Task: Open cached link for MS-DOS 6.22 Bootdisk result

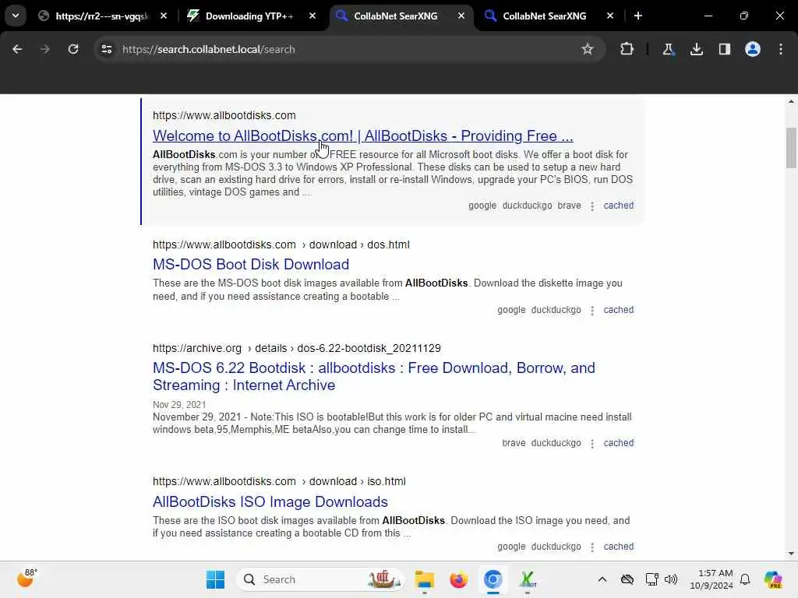Action: tap(618, 443)
